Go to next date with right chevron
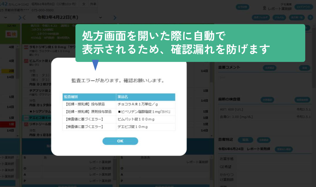The image size is (316, 187). 115,17
